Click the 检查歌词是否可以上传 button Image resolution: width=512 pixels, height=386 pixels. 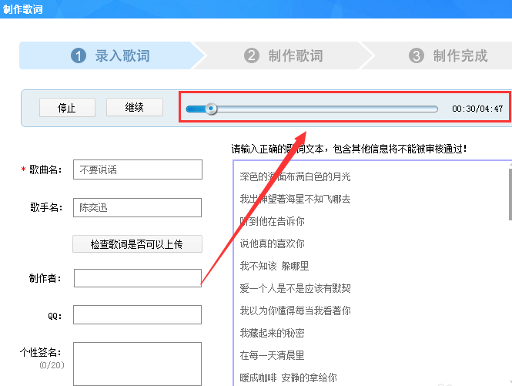click(x=138, y=244)
